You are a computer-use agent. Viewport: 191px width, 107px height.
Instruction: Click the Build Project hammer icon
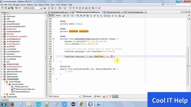tap(49, 8)
